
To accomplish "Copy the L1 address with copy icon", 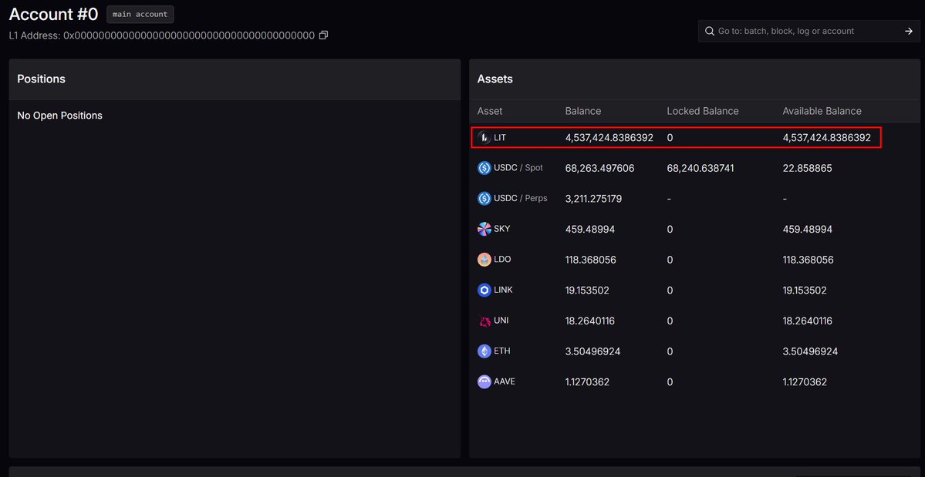I will tap(323, 35).
